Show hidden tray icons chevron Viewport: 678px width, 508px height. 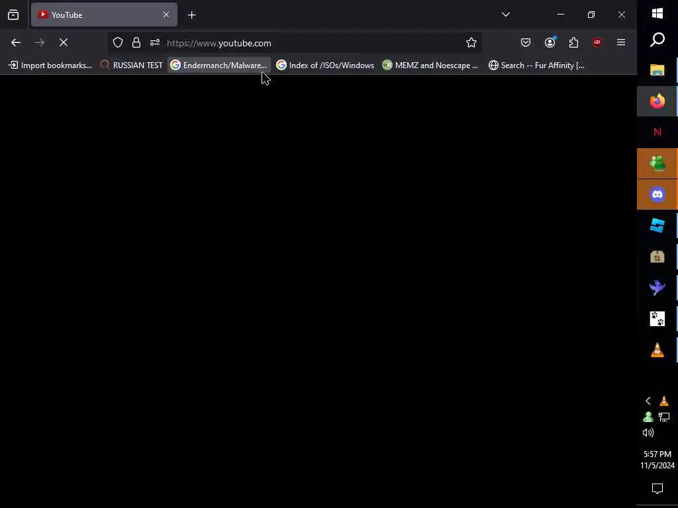click(648, 401)
